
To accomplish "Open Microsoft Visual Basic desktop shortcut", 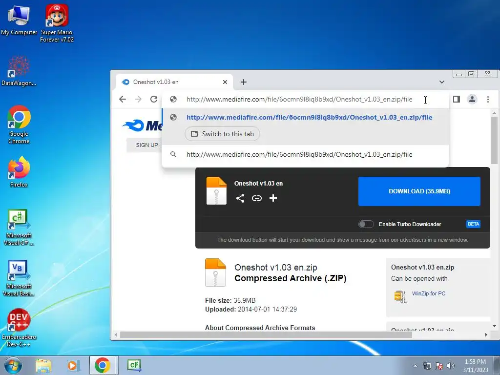I will click(19, 278).
